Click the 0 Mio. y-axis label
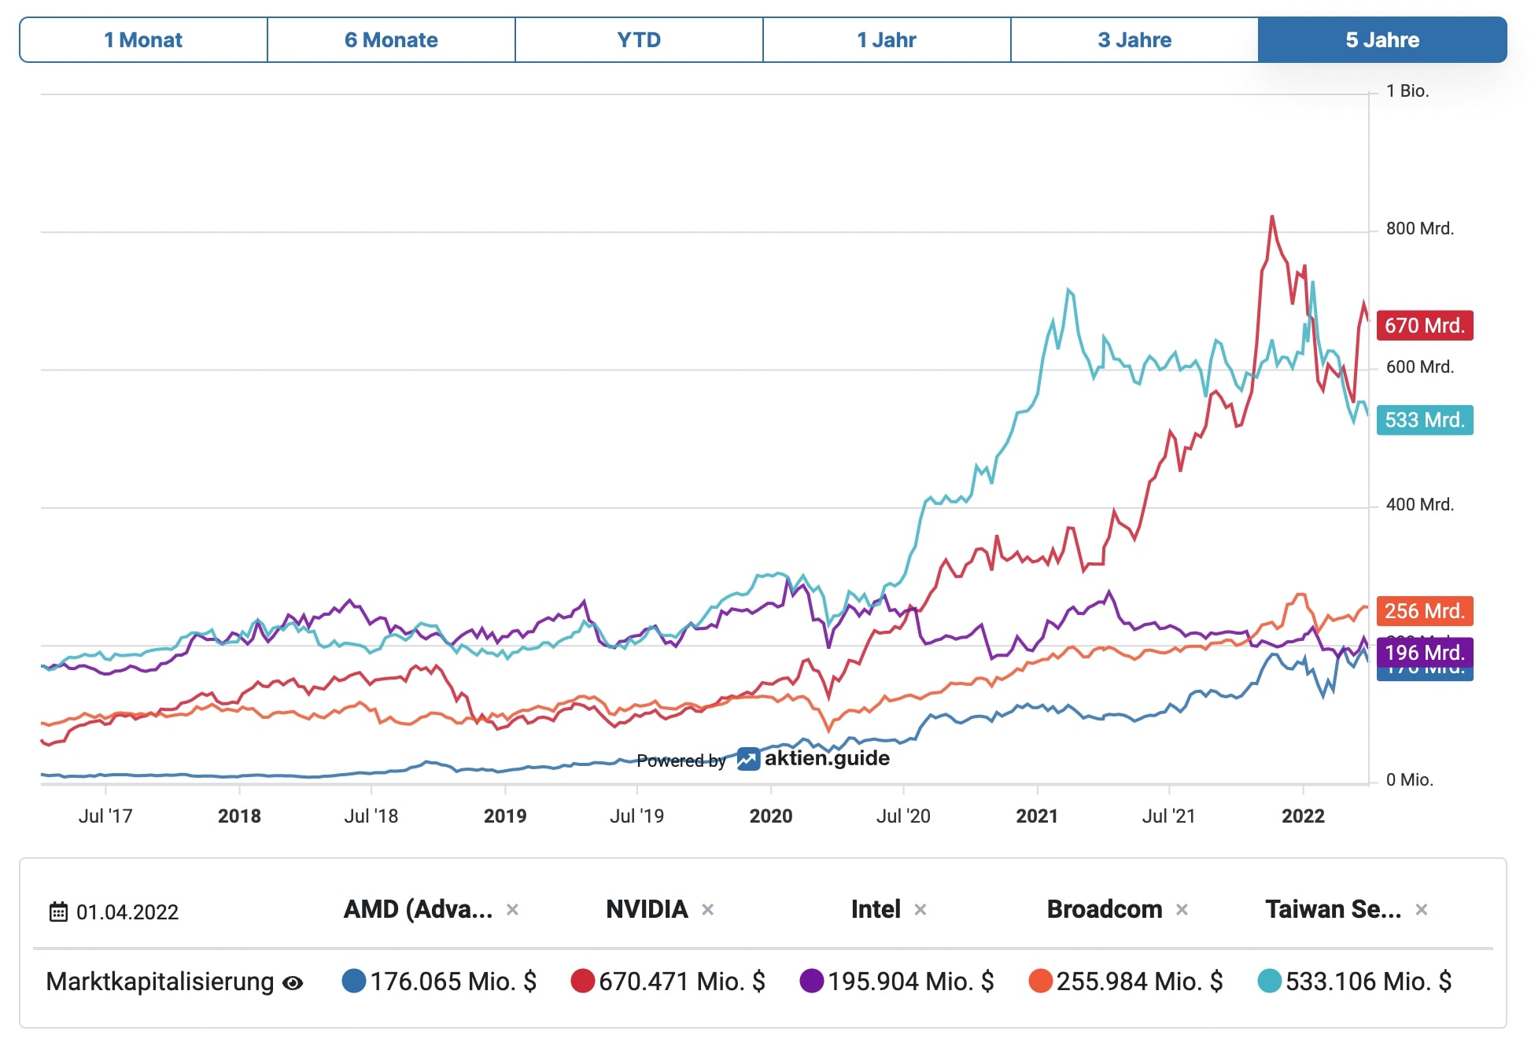 point(1410,780)
